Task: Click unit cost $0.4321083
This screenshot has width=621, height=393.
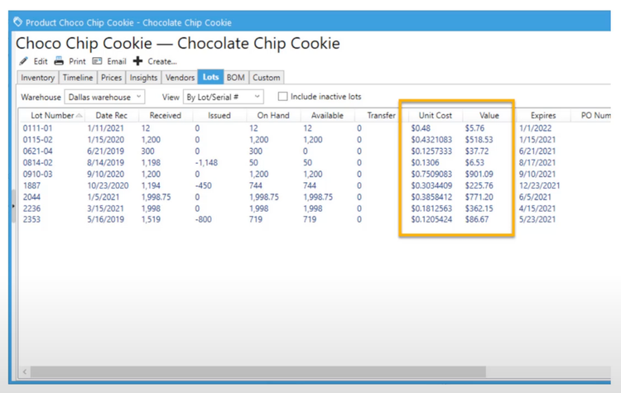Action: (x=431, y=140)
